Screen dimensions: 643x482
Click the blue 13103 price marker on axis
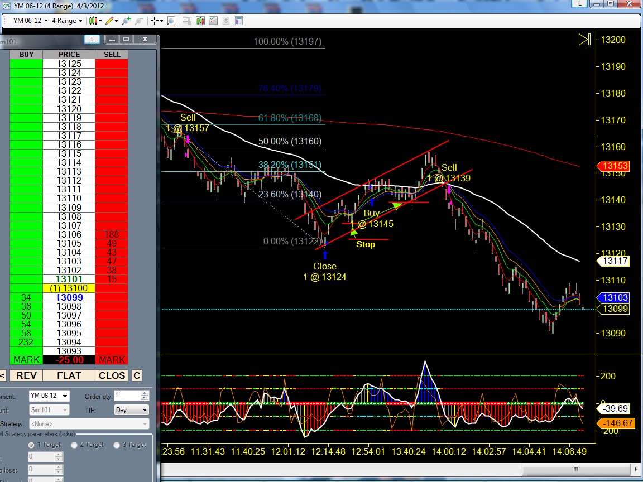click(613, 297)
